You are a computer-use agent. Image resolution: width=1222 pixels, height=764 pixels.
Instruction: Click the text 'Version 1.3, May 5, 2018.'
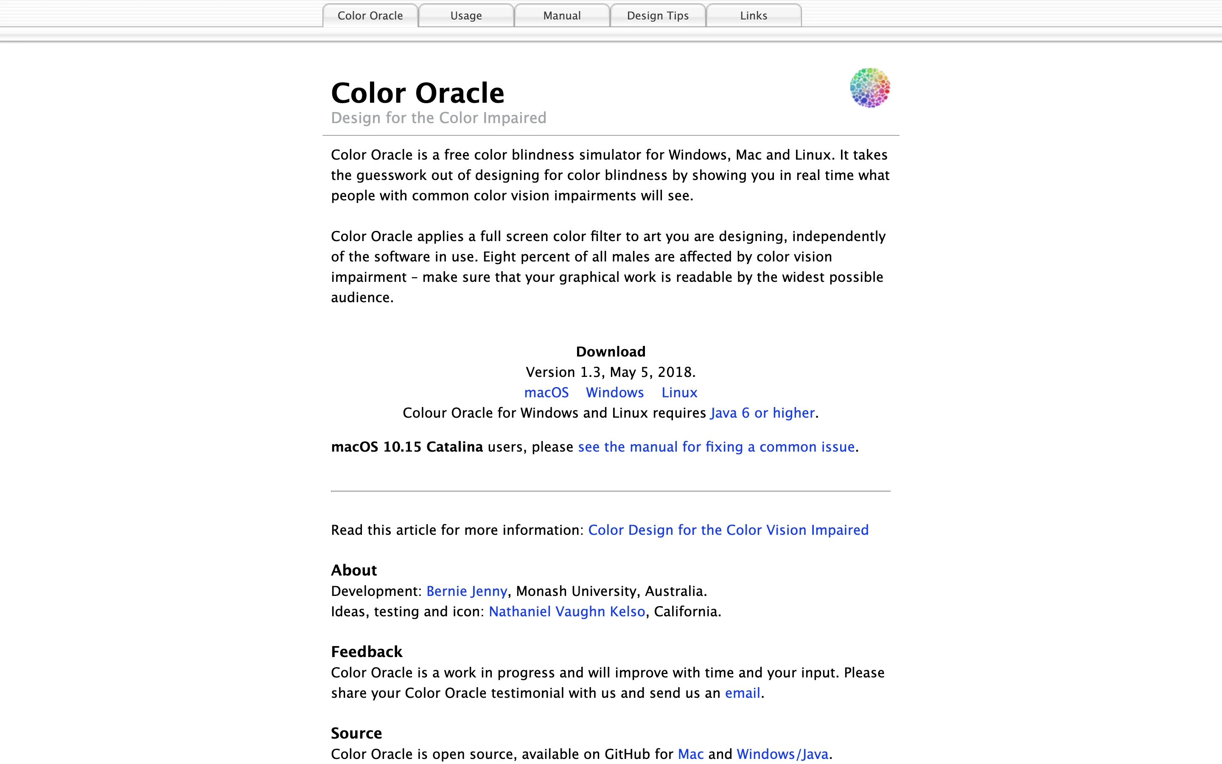pos(611,372)
